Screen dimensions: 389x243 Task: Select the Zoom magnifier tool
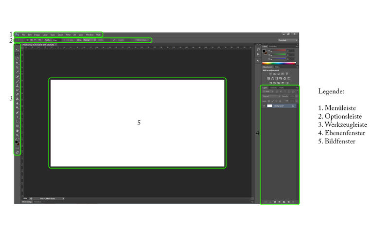pos(18,135)
